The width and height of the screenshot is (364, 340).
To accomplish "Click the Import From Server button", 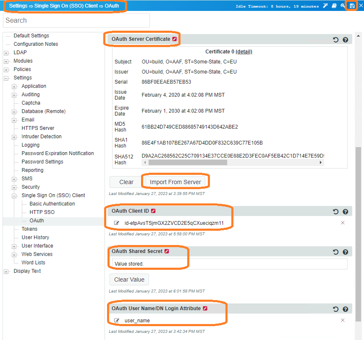I will (175, 181).
